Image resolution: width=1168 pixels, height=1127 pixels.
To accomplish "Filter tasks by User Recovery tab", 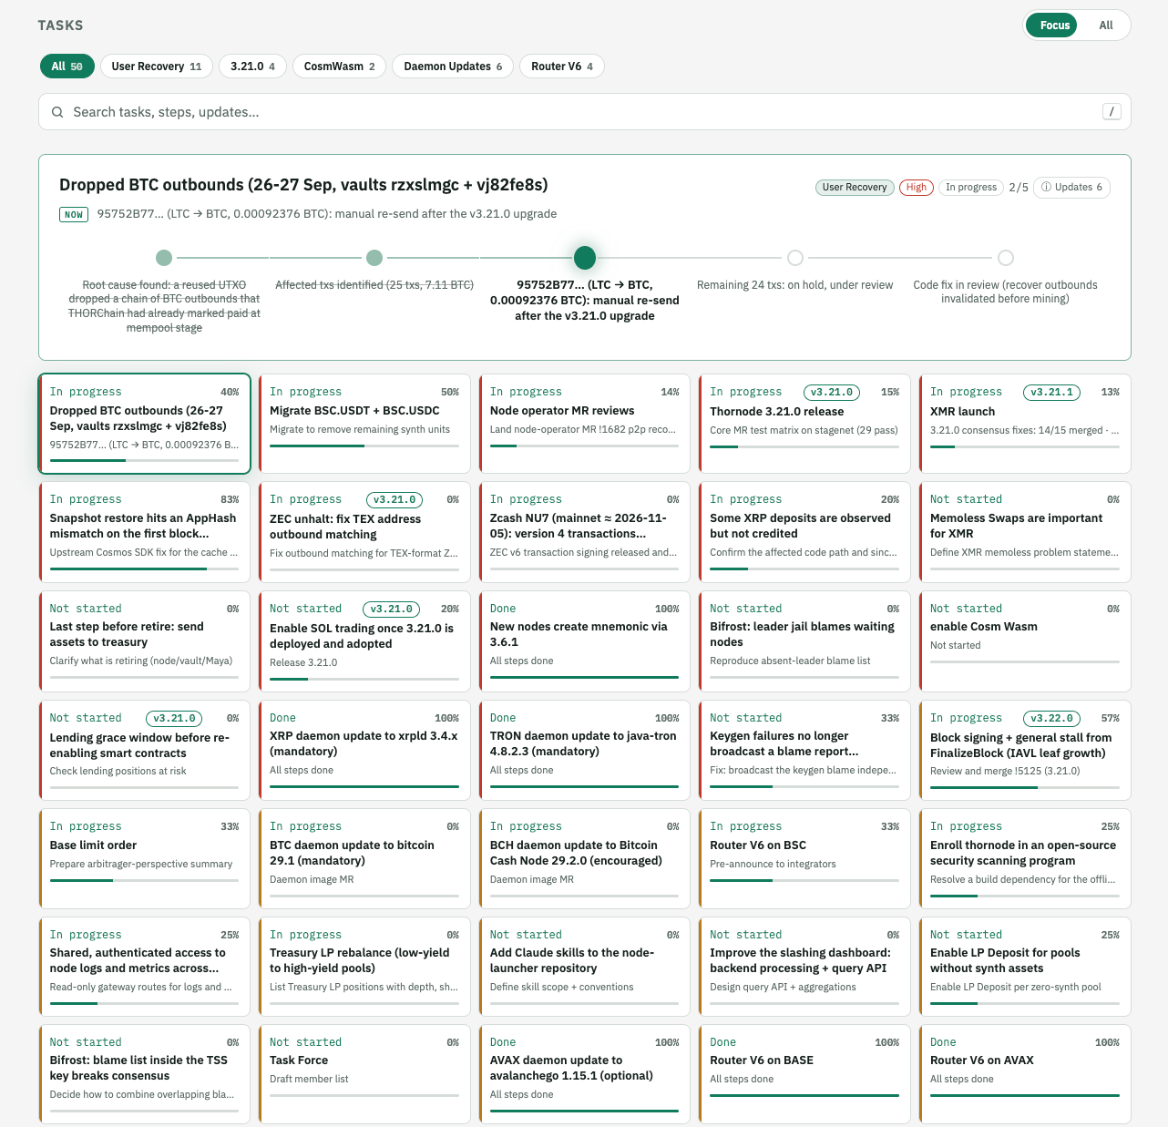I will coord(157,67).
